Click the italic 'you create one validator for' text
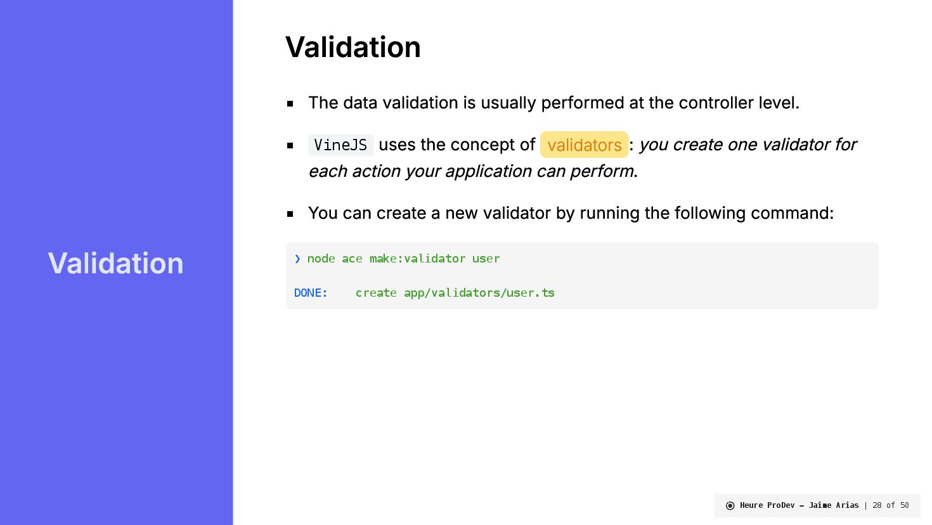This screenshot has height=525, width=932. coord(748,145)
